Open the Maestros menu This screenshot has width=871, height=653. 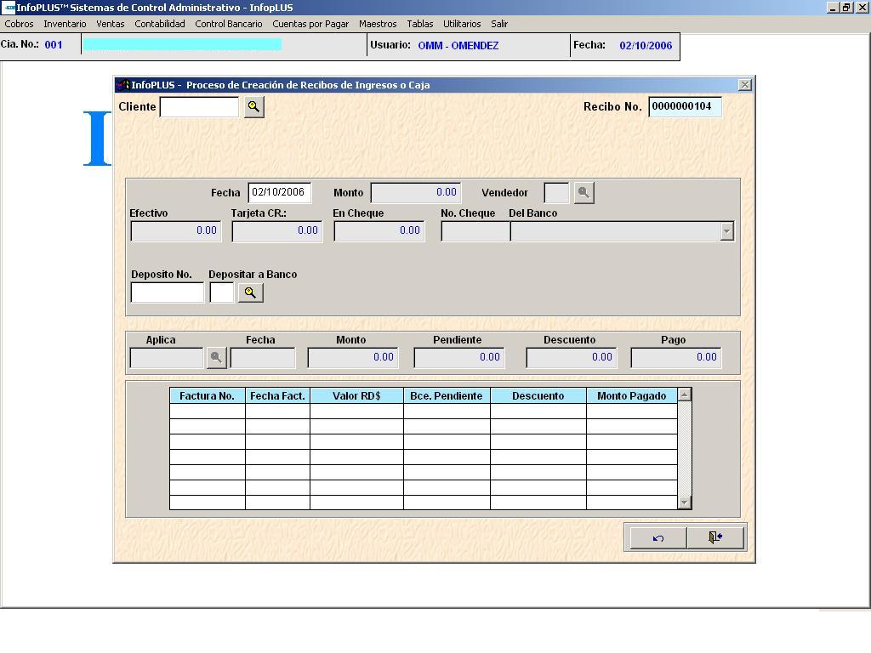point(378,24)
